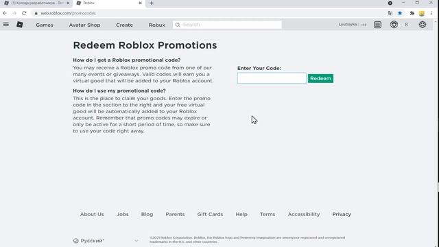Image resolution: width=439 pixels, height=247 pixels.
Task: Open the hamburger navigation menu
Action: [6, 25]
